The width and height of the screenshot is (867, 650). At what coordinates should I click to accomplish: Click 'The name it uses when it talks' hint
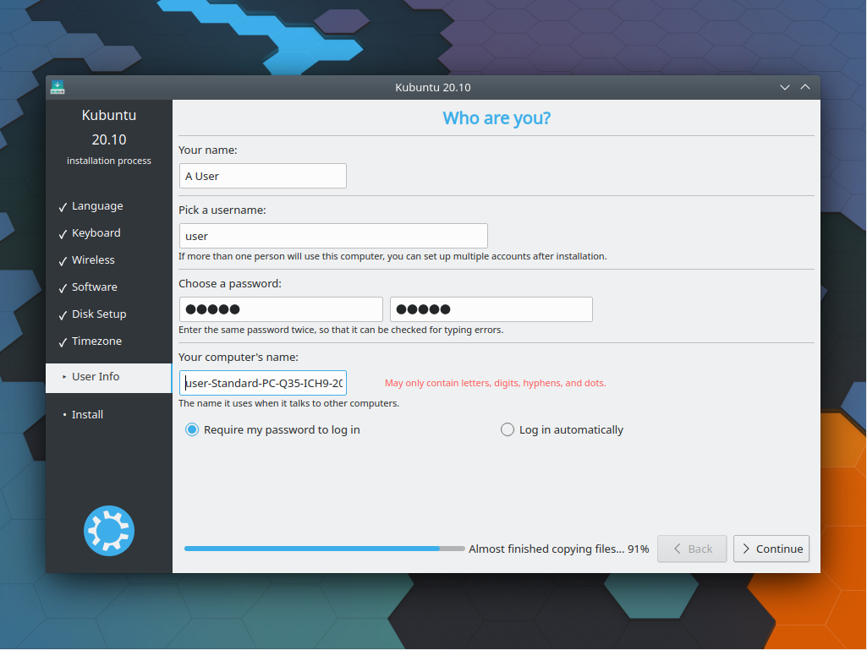[288, 403]
